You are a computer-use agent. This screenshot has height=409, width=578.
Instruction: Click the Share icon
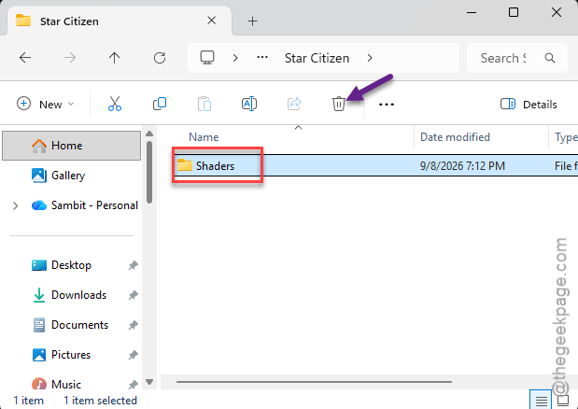[x=294, y=105]
